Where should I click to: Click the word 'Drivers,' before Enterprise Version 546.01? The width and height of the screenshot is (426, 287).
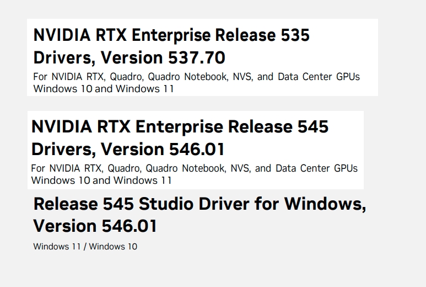tap(64, 150)
